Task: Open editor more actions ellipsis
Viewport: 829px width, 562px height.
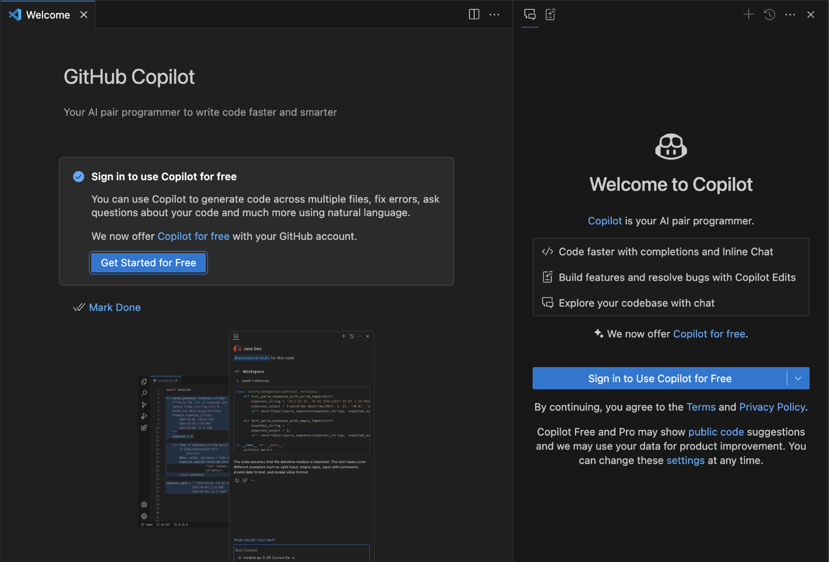Action: tap(494, 15)
